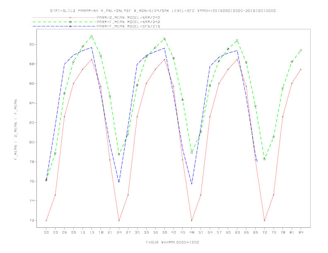328x253 pixels.
Task: Click x-axis tick label 54
Action: (x=210, y=232)
